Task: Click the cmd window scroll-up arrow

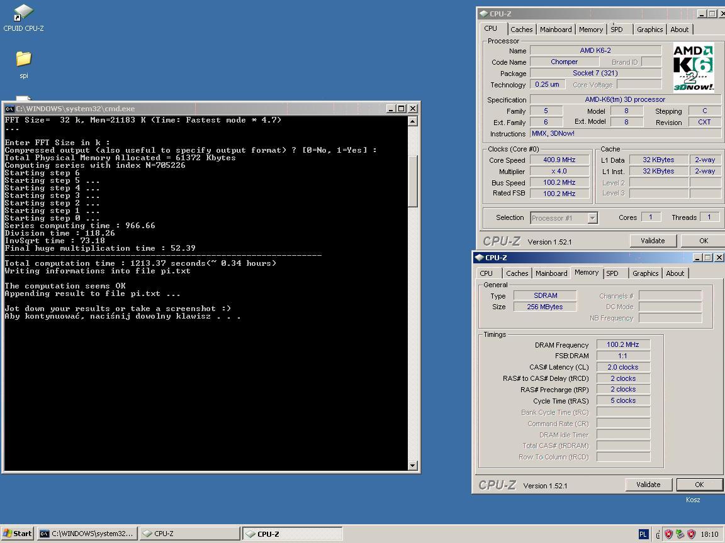Action: (x=413, y=121)
